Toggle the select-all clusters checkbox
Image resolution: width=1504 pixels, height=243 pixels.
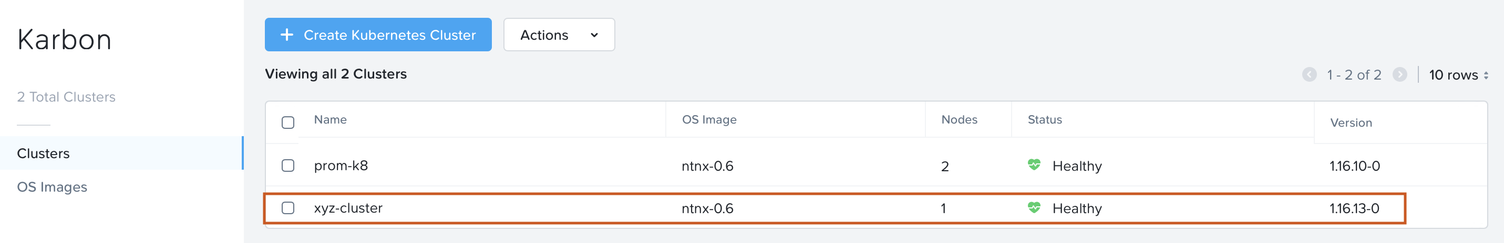[288, 123]
